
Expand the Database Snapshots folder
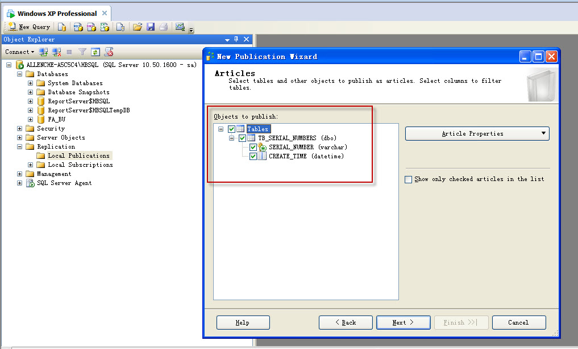point(30,92)
